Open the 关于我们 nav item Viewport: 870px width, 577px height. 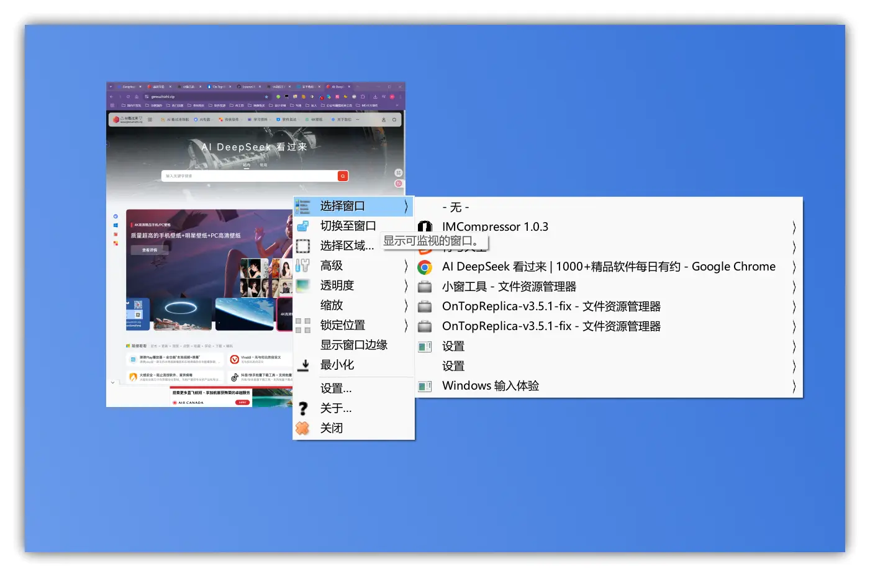coord(342,120)
